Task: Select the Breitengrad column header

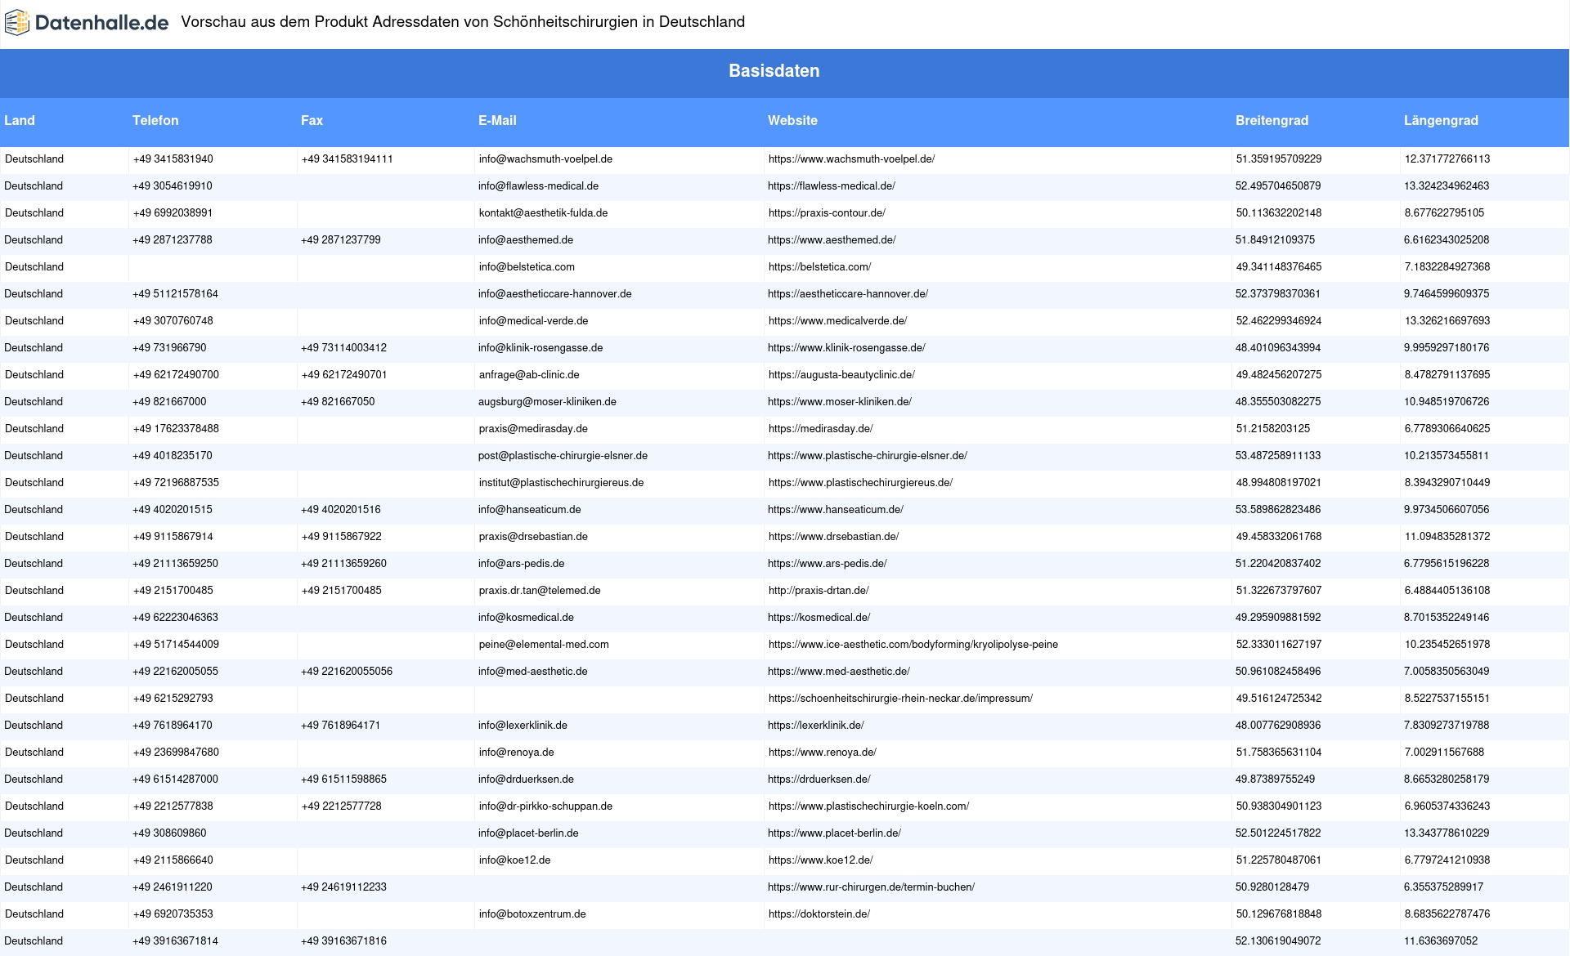Action: [1272, 120]
